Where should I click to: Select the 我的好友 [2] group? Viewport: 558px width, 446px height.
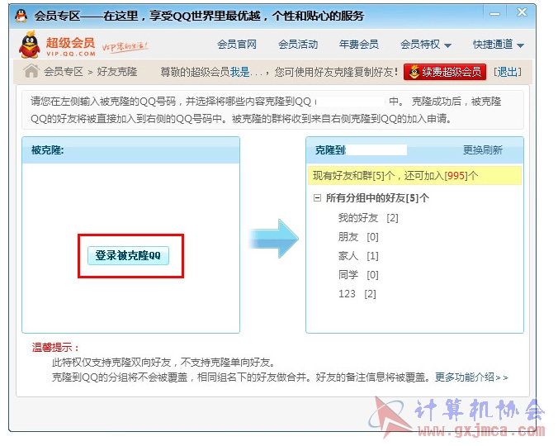click(368, 218)
